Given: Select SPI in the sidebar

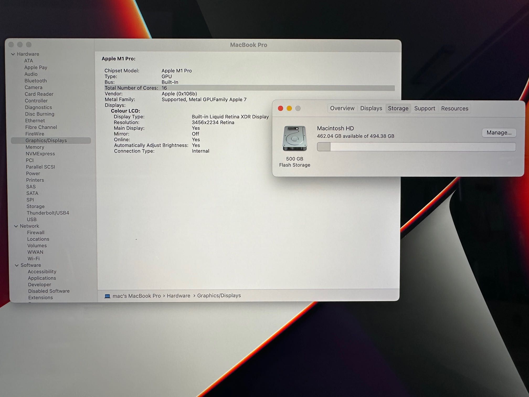Looking at the screenshot, I should 30,200.
